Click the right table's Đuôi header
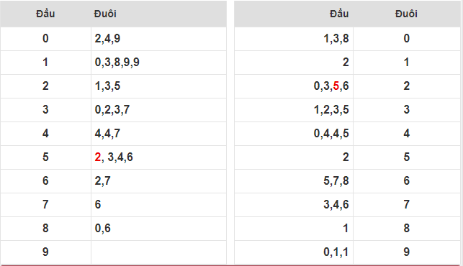 [x=407, y=14]
